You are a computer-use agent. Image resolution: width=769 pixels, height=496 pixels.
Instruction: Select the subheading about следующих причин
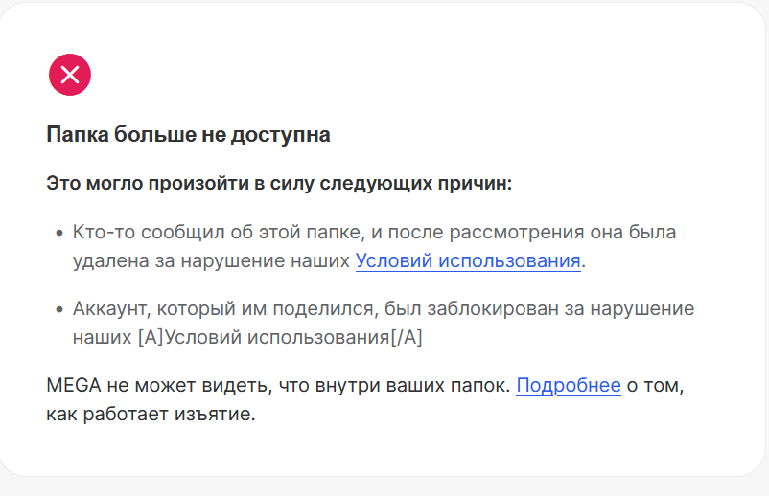tap(279, 183)
